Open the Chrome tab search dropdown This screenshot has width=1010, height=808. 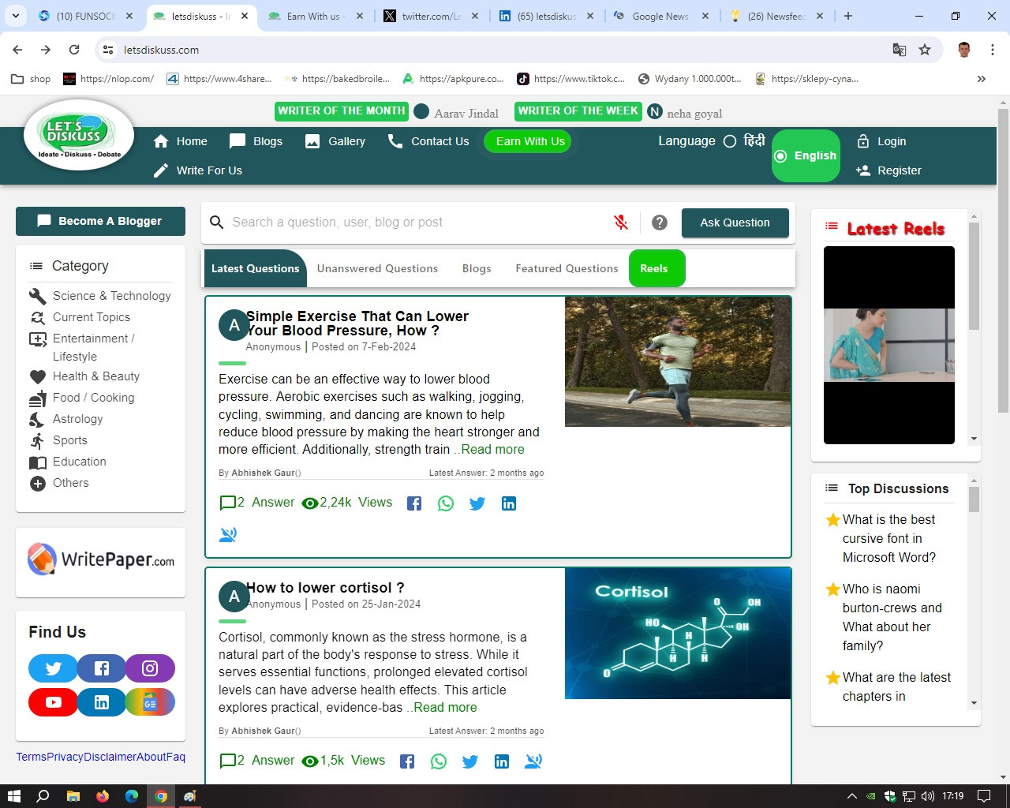[15, 16]
